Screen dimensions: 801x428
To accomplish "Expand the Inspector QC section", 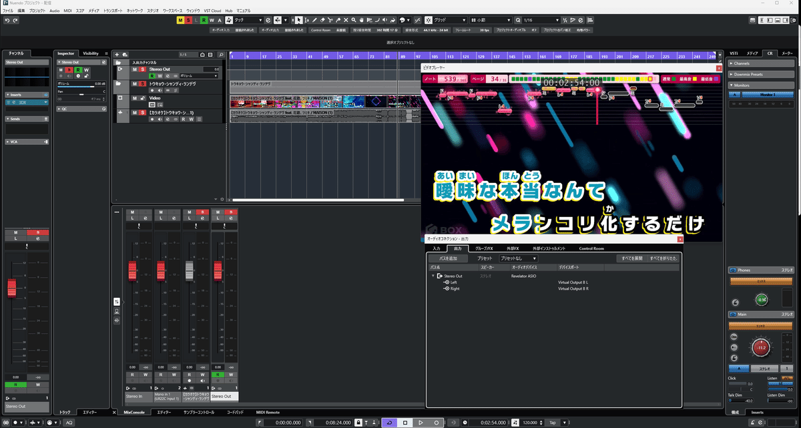I will [x=81, y=109].
